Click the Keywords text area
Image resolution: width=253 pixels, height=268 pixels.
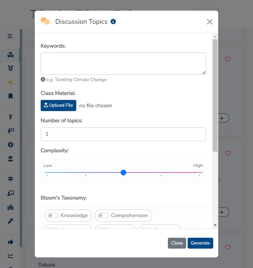[123, 63]
